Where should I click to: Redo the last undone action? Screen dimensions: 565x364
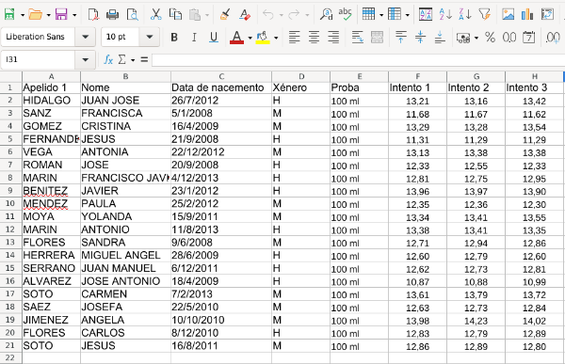(295, 15)
